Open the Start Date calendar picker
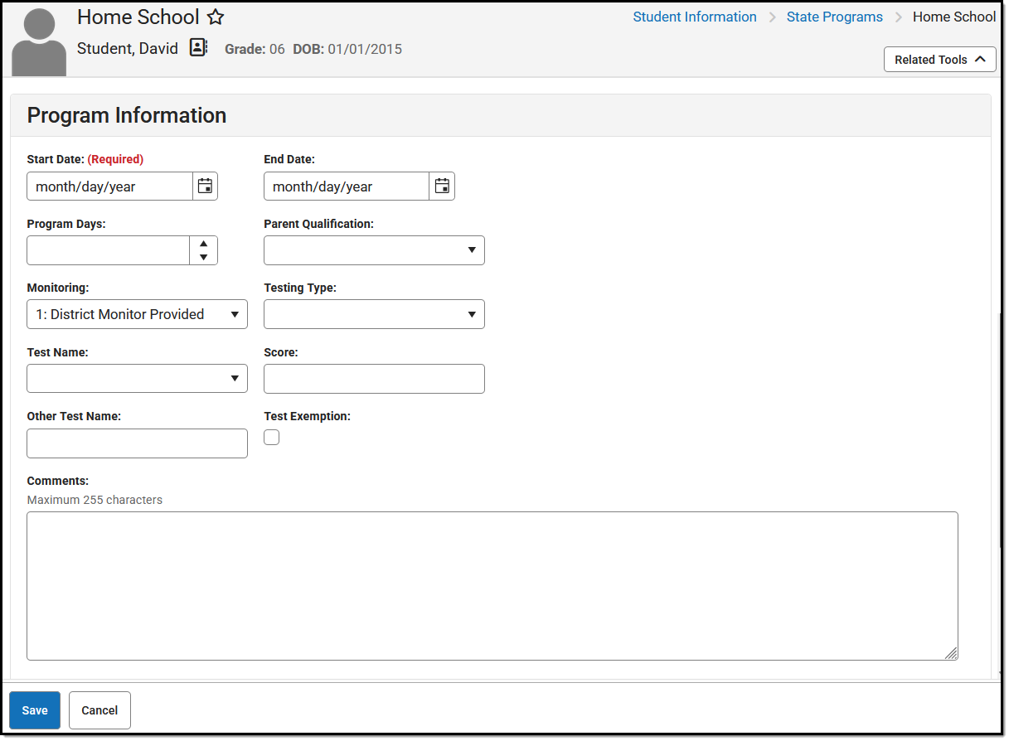 (205, 186)
